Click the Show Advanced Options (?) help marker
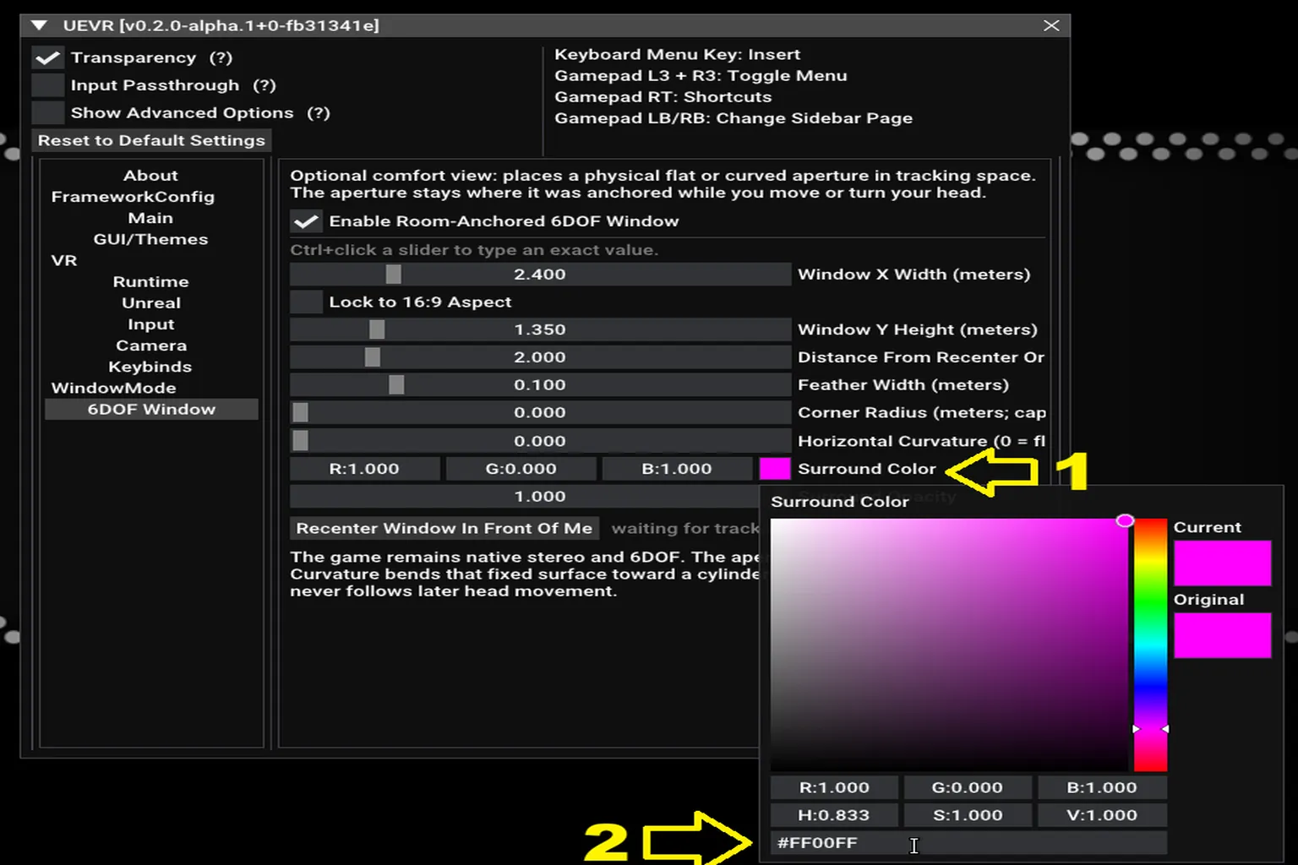Image resolution: width=1298 pixels, height=865 pixels. pos(319,113)
